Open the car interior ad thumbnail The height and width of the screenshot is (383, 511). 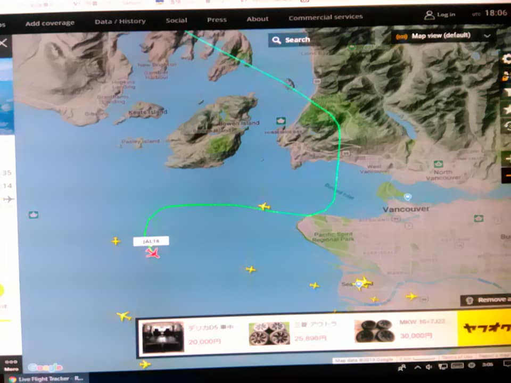tap(163, 337)
